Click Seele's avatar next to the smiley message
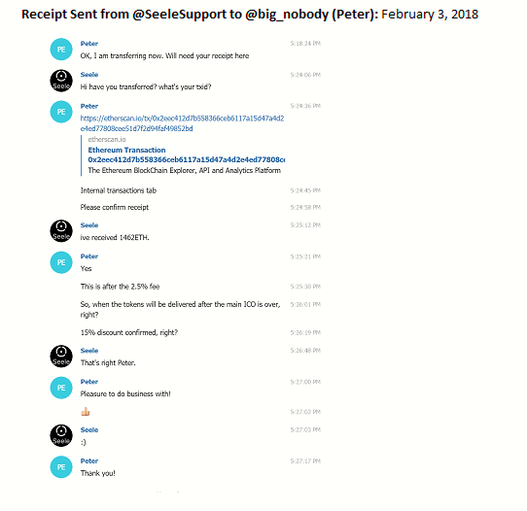The width and height of the screenshot is (527, 511). click(61, 435)
